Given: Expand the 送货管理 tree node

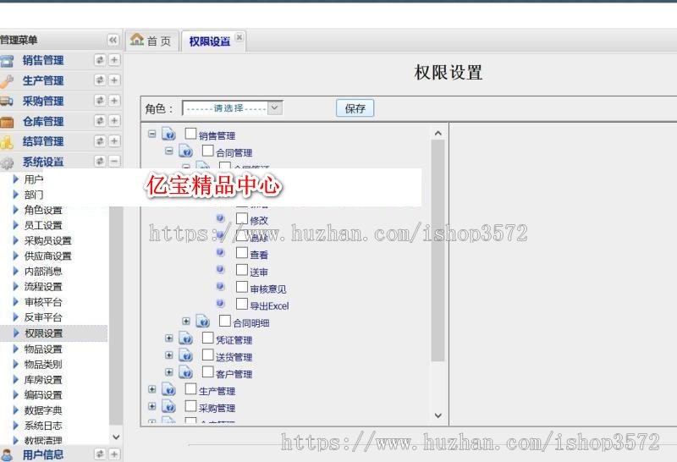Looking at the screenshot, I should pyautogui.click(x=168, y=355).
